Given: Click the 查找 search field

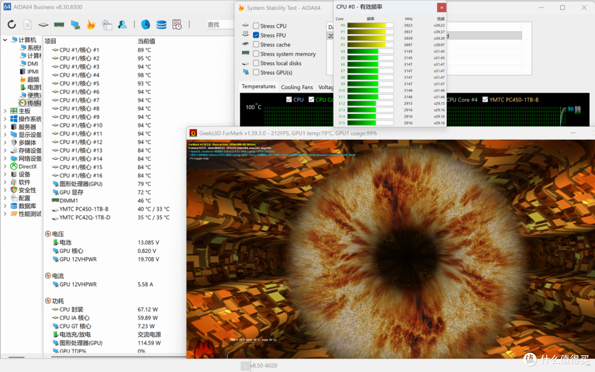Looking at the screenshot, I should click(x=220, y=25).
